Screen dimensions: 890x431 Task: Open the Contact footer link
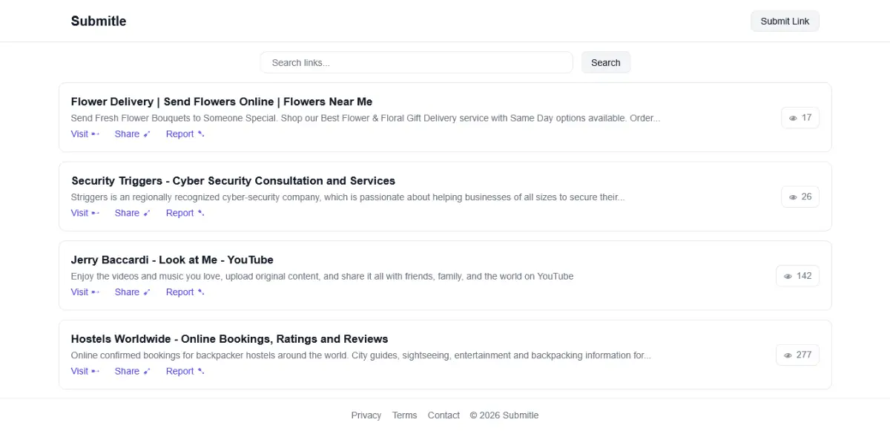click(444, 415)
